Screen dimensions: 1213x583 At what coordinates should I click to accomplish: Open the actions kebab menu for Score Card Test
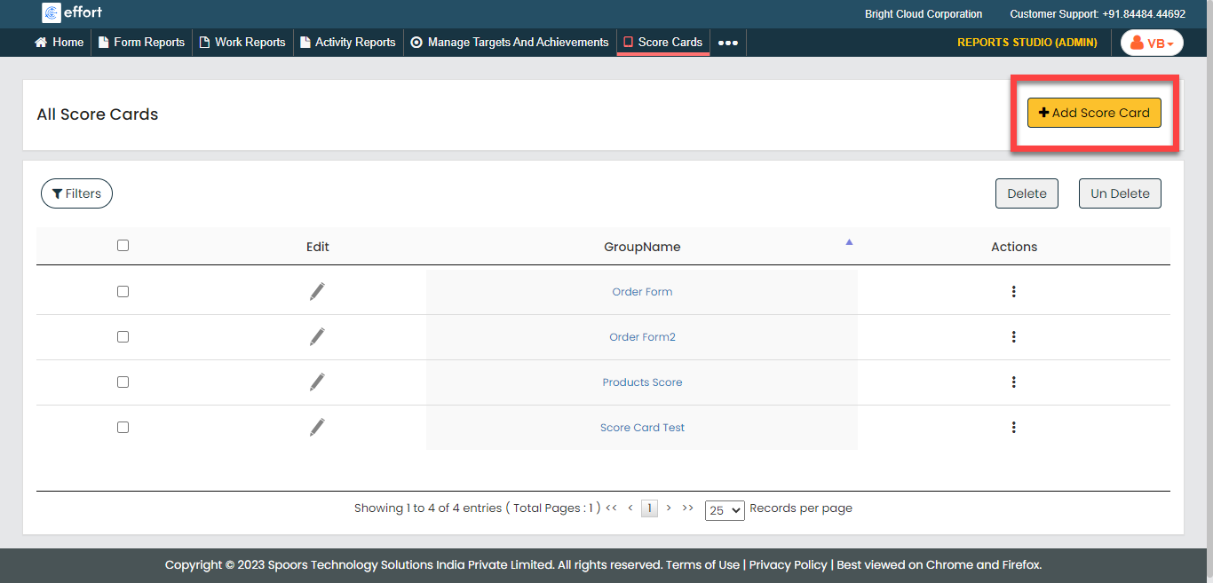coord(1013,428)
